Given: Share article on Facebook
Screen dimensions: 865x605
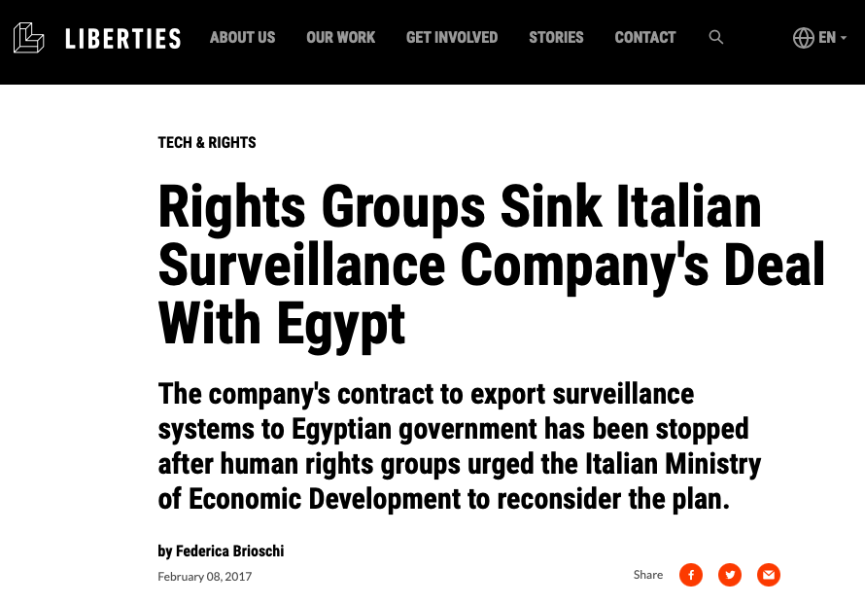Looking at the screenshot, I should [691, 575].
